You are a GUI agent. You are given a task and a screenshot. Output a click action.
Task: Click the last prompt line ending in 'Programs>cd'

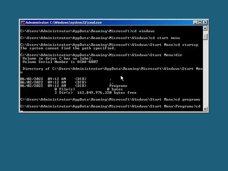(x=110, y=106)
